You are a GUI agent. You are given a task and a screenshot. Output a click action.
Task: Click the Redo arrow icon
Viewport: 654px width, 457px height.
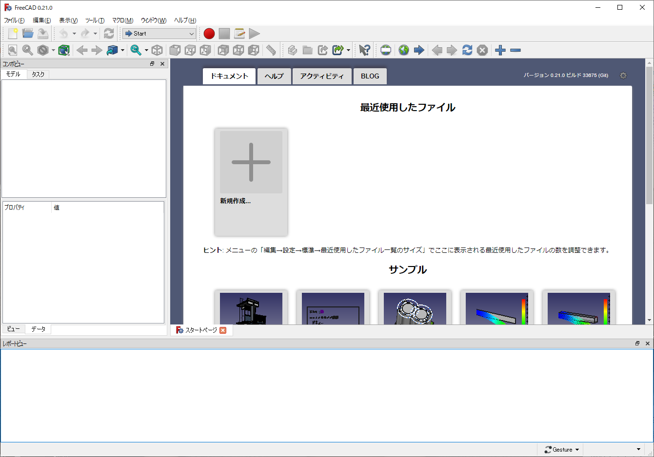click(85, 34)
